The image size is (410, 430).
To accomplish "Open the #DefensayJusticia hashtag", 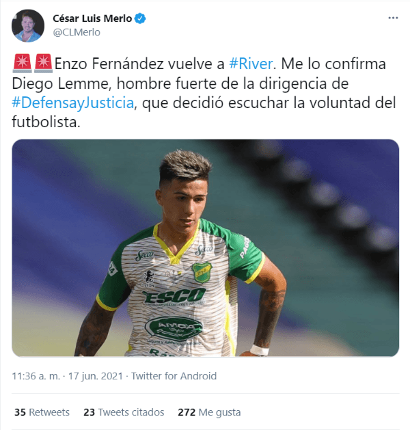I will click(x=73, y=103).
